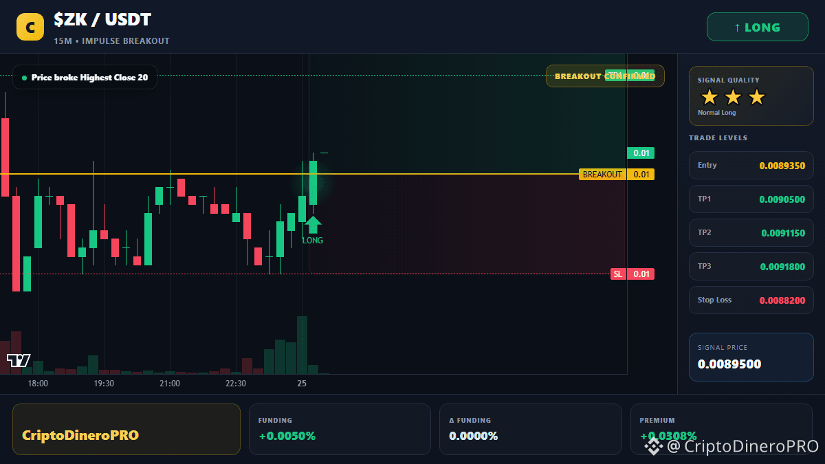Click the Δ Funding 0.0000% card
Screen dimensions: 825x464
click(531, 429)
